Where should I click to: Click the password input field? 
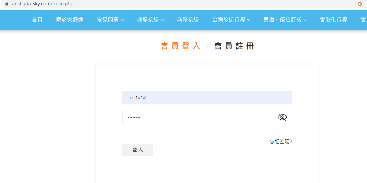pos(207,118)
